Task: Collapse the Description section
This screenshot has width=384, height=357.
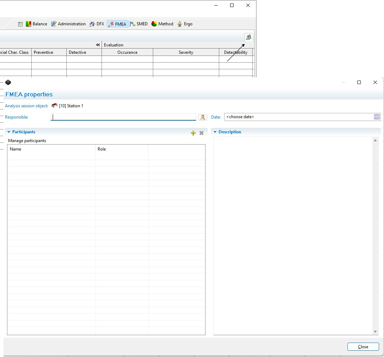Action: pos(215,132)
